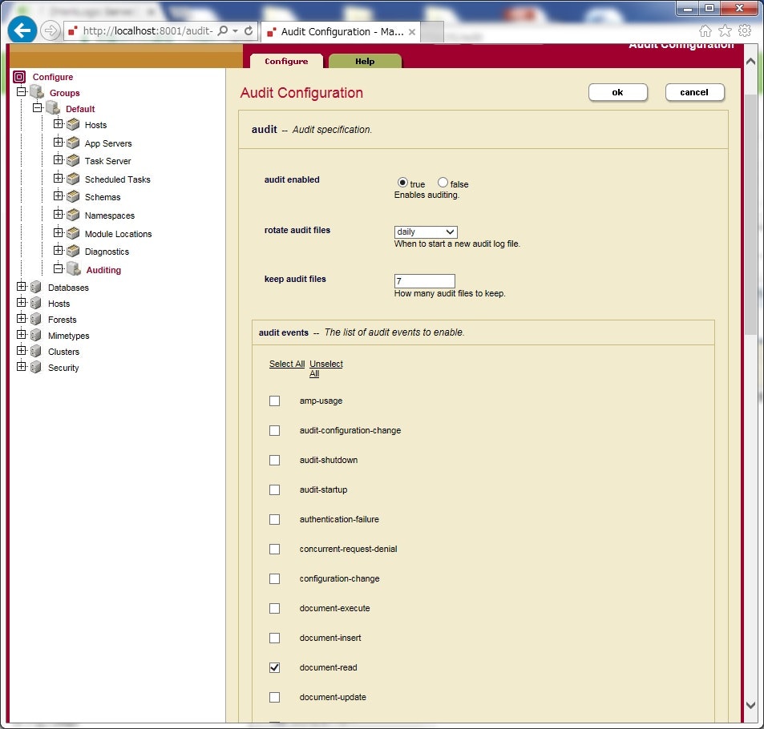Screen dimensions: 764x729
Task: Click the page scrollbar down arrow
Action: (x=750, y=705)
